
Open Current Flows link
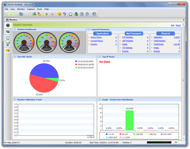(x=97, y=41)
